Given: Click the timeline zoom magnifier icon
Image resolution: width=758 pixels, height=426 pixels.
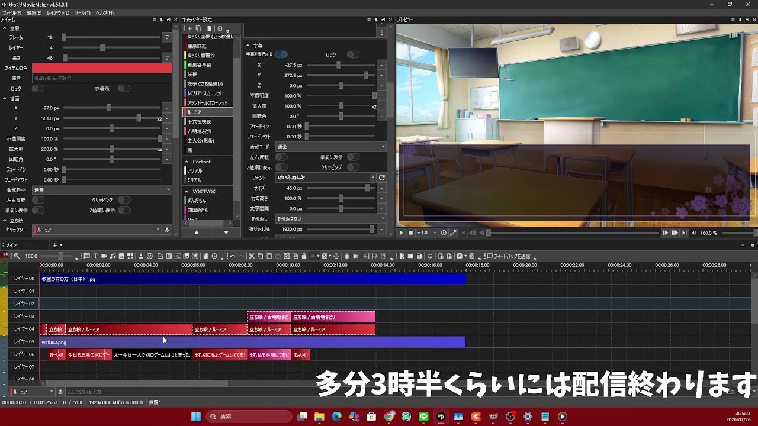Looking at the screenshot, I should coord(17,256).
